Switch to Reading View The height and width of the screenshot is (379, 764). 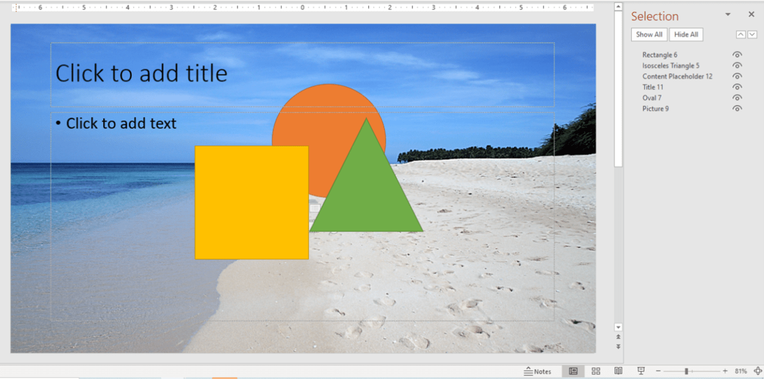pos(618,371)
